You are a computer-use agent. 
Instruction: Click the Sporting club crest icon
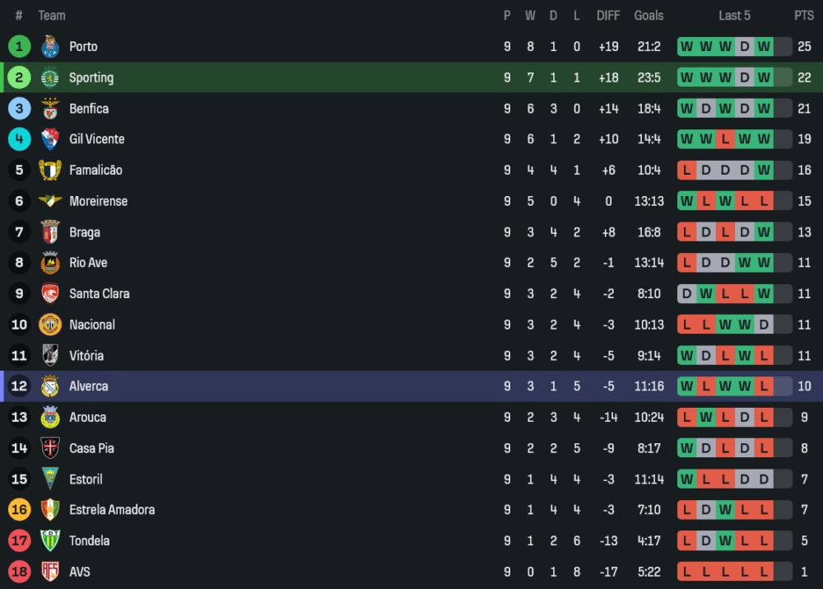(50, 77)
